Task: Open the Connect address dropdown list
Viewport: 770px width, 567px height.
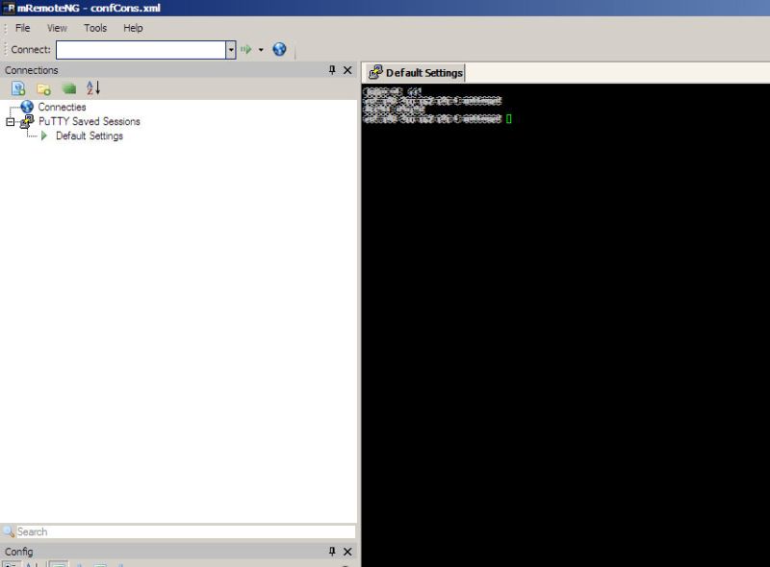Action: pos(231,49)
